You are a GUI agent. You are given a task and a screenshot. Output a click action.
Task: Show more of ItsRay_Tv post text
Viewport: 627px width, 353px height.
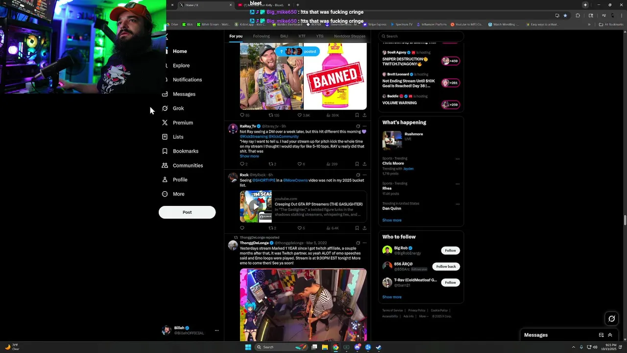pyautogui.click(x=249, y=156)
